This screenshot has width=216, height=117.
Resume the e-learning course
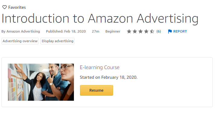pos(97,90)
